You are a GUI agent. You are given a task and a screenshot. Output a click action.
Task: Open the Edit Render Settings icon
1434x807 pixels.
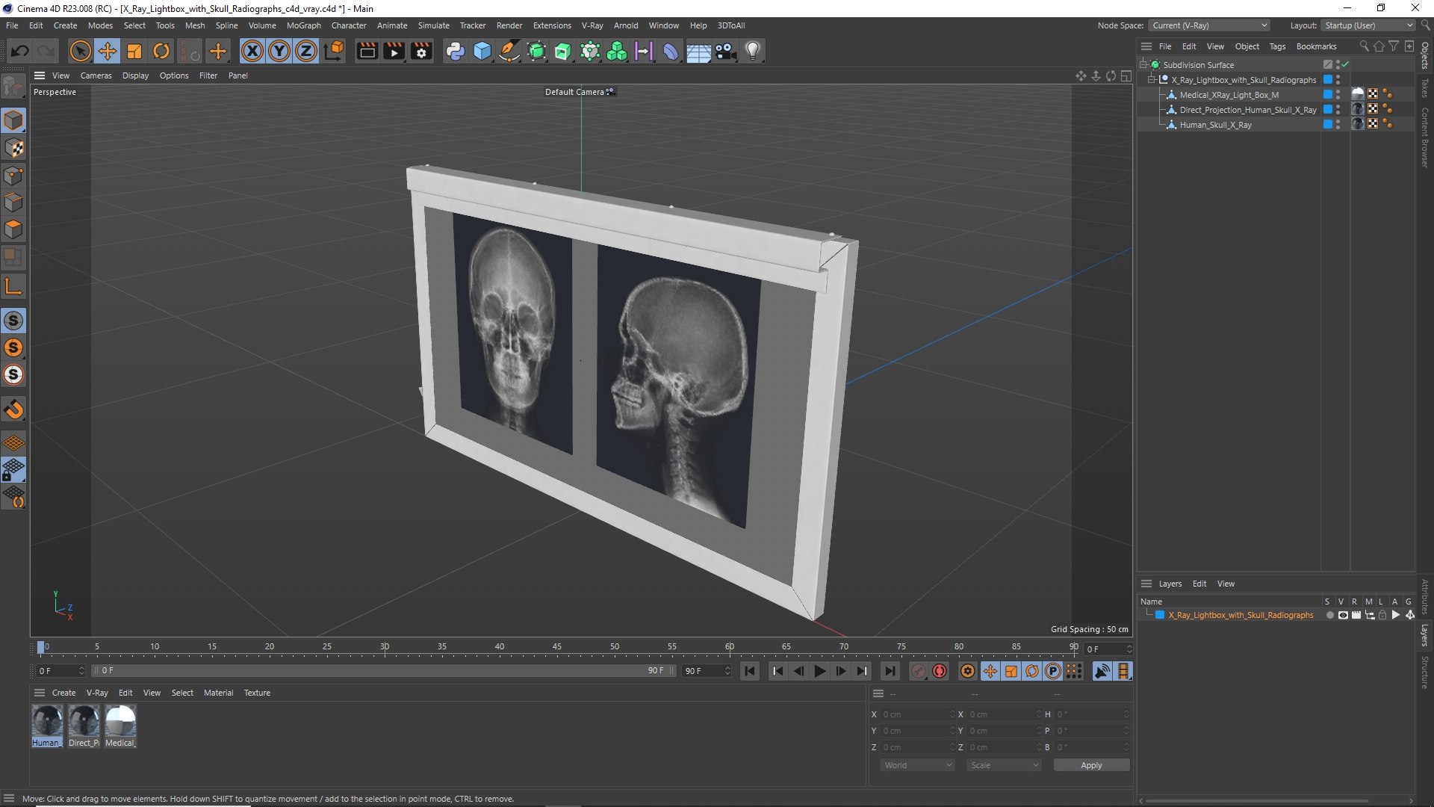(x=421, y=51)
